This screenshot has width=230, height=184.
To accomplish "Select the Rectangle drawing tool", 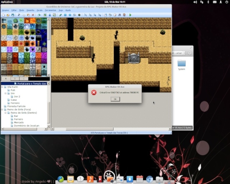I will (65, 15).
